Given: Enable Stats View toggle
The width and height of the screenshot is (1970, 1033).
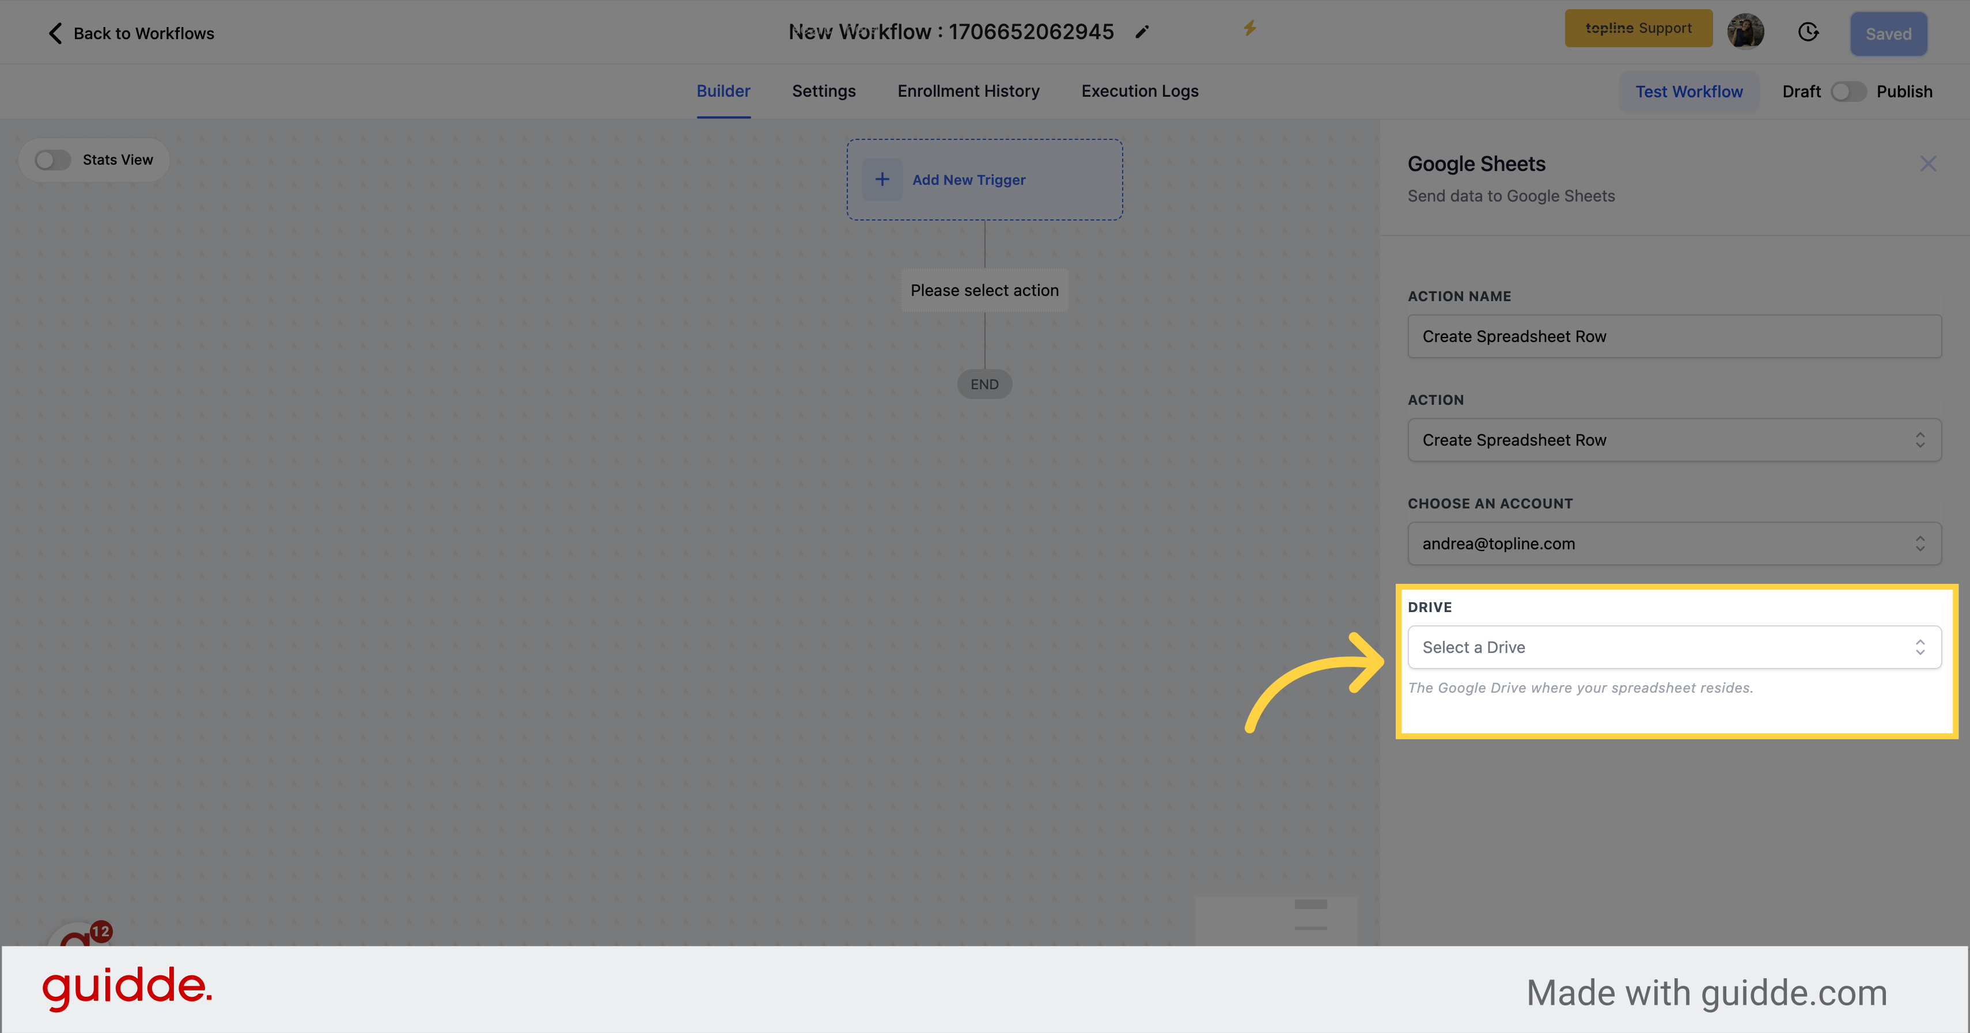Looking at the screenshot, I should pos(53,160).
